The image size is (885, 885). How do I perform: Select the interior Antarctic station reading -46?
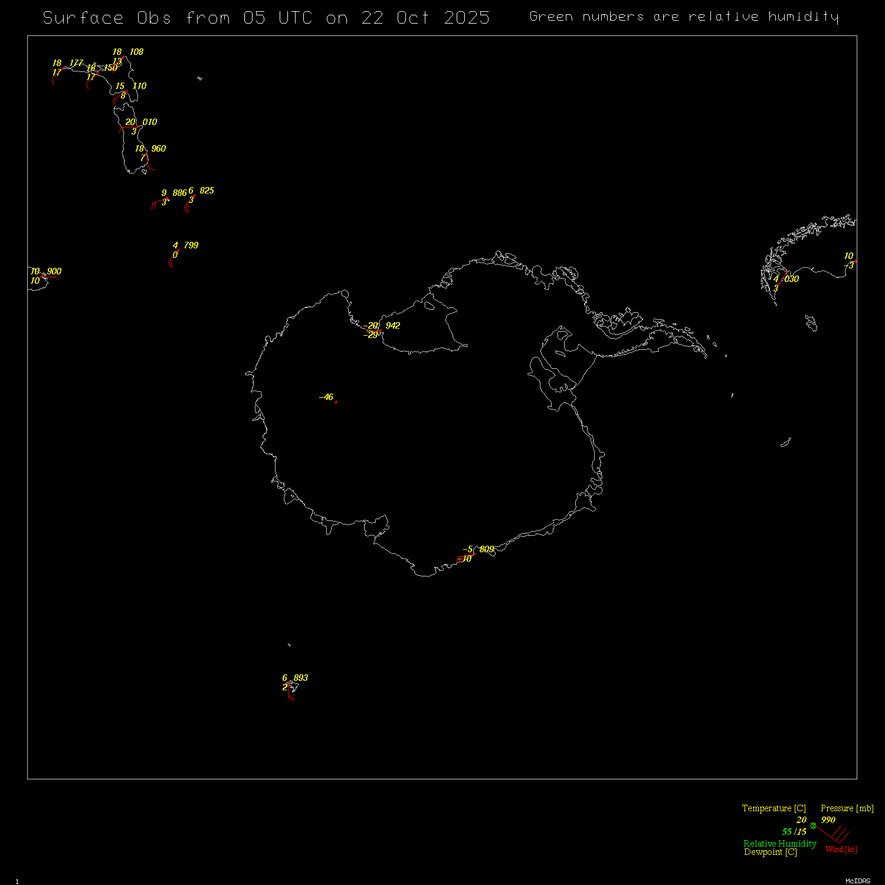coord(335,401)
